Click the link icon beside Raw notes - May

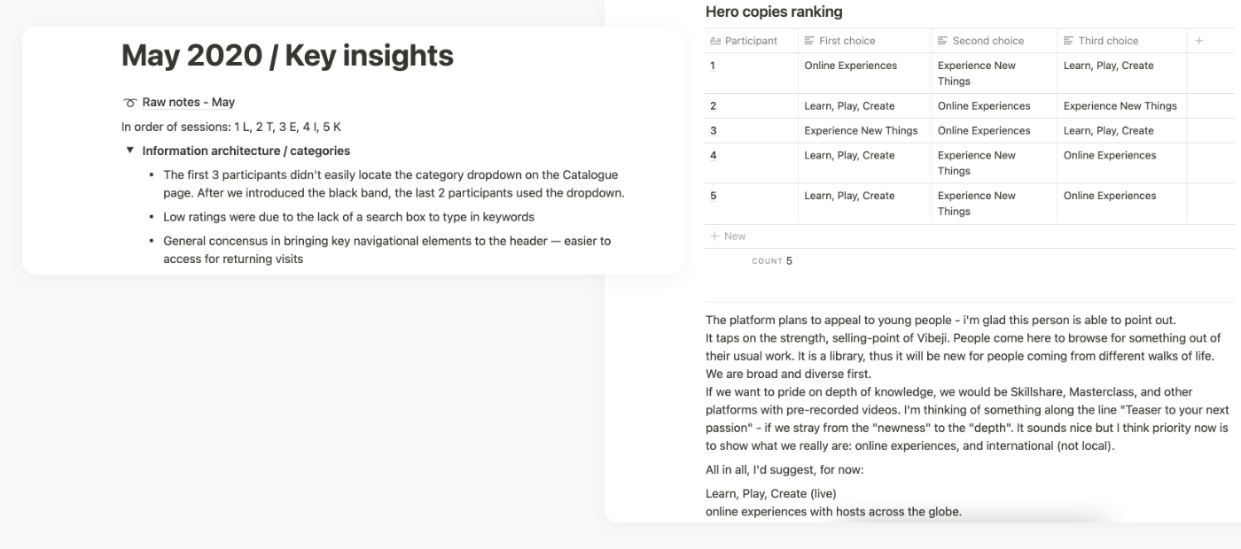click(129, 103)
